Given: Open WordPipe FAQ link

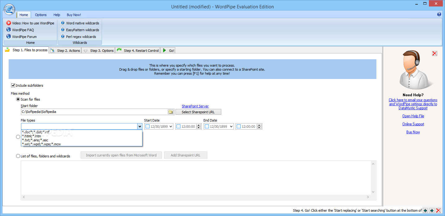Looking at the screenshot, I should pyautogui.click(x=20, y=30).
